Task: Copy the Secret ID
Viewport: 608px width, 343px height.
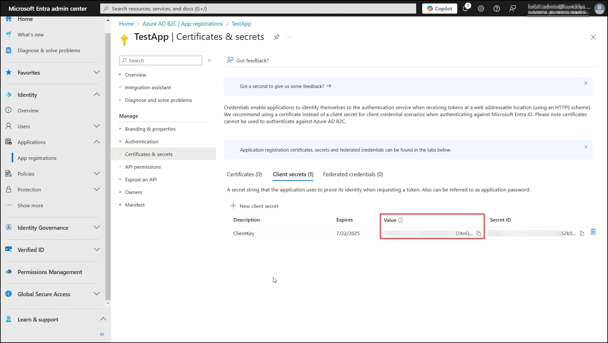Action: coord(582,234)
